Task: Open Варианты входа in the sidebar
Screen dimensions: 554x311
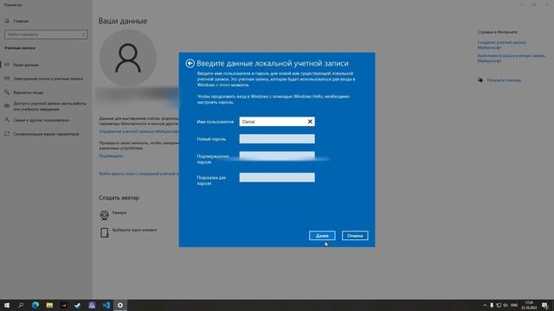Action: click(x=29, y=92)
